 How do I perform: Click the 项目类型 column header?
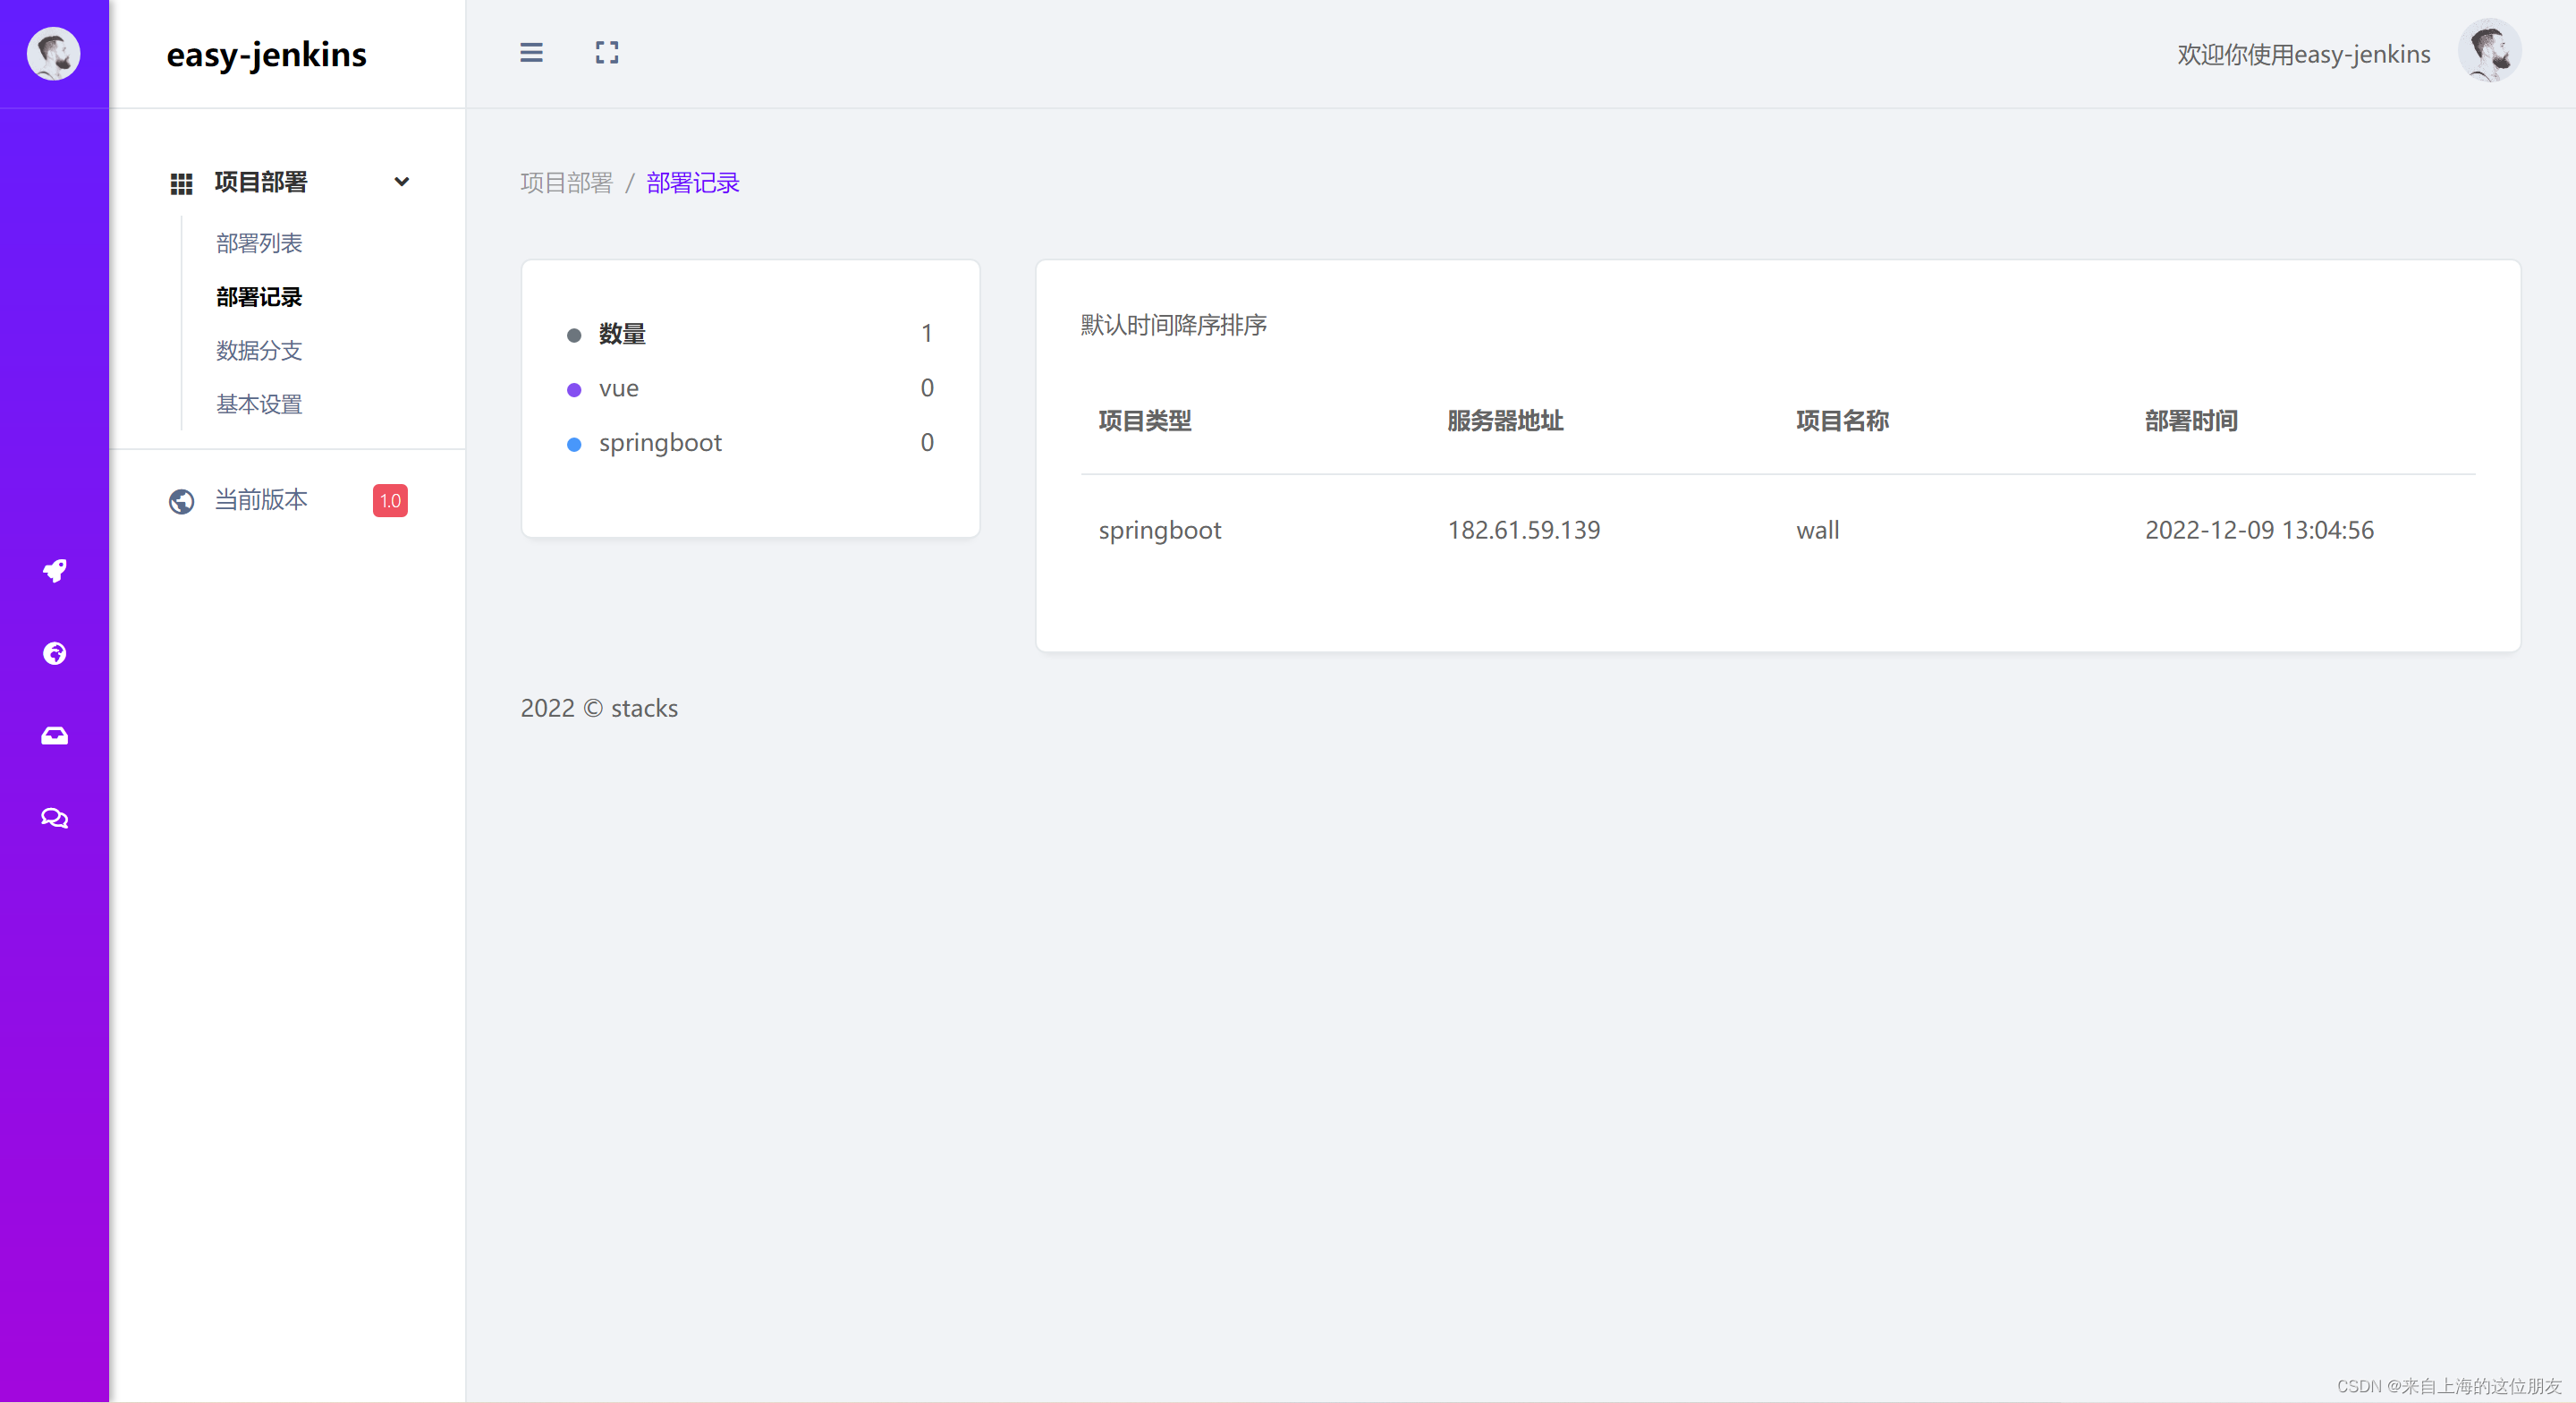(1145, 421)
